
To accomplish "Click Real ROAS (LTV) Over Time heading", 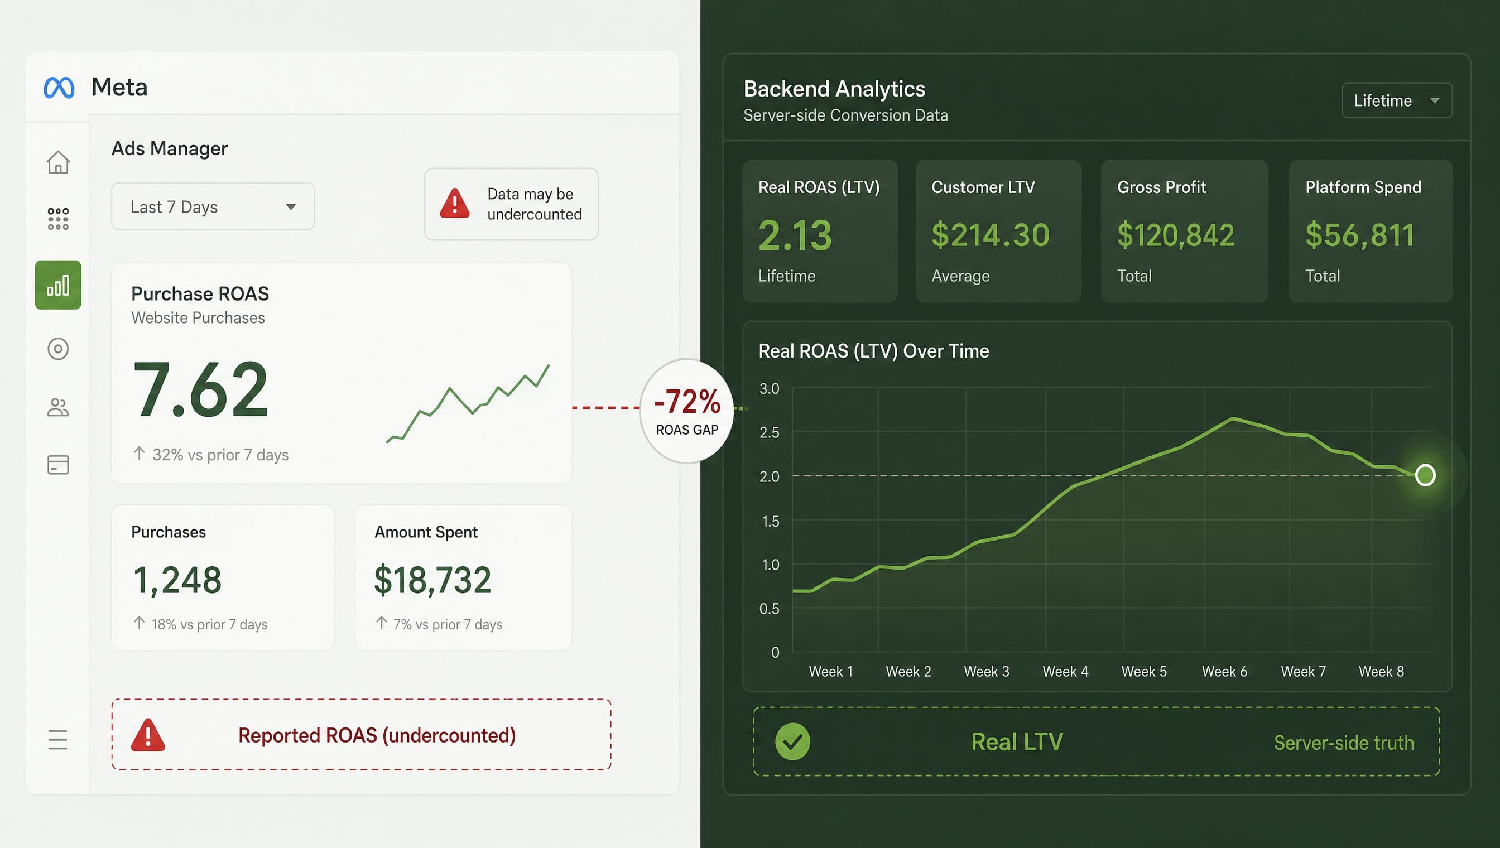I will tap(874, 351).
